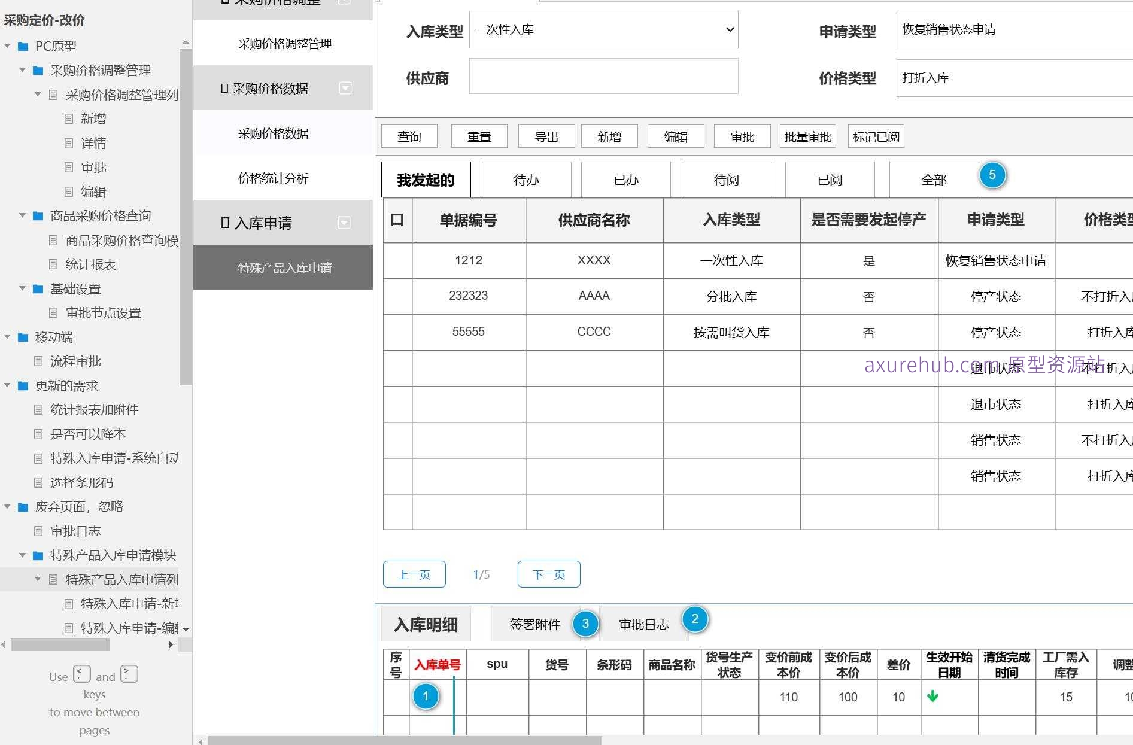Image resolution: width=1133 pixels, height=745 pixels.
Task: Click the blue annotation marker 5 near 全部 tab
Action: point(993,175)
